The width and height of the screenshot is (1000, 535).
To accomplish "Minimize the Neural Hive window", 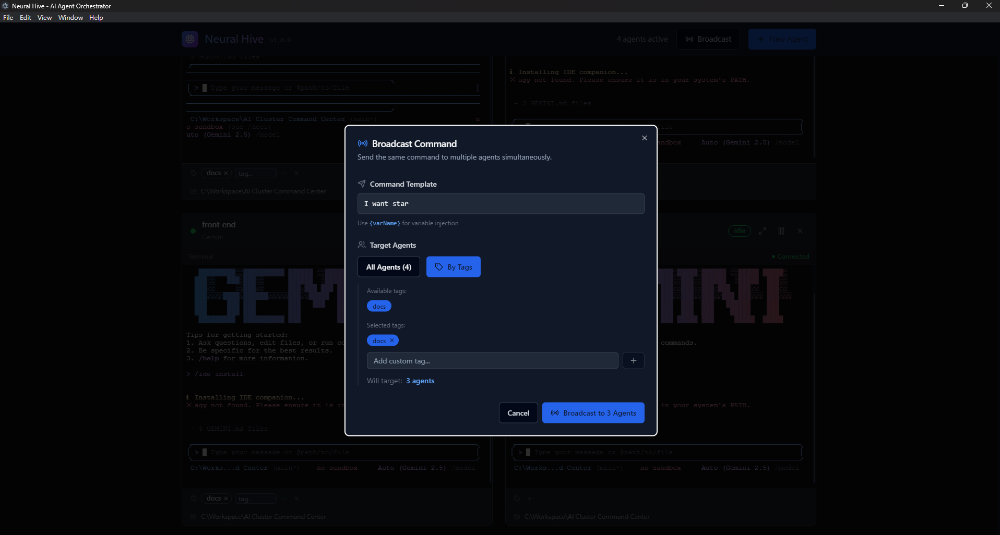I will click(942, 6).
